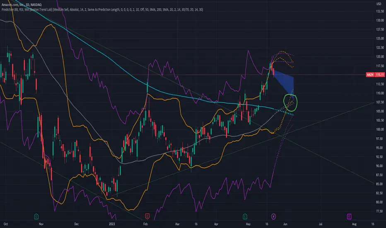Click the purple lightning event marker

tap(273, 217)
